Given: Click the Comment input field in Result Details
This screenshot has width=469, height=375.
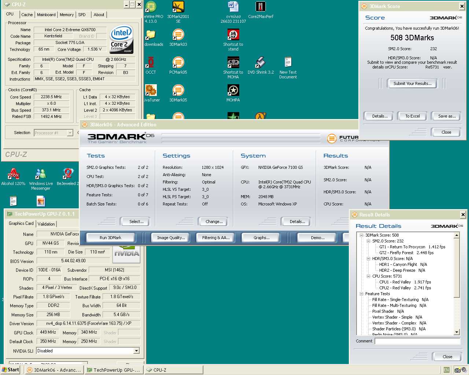Looking at the screenshot, I should coord(417,341).
